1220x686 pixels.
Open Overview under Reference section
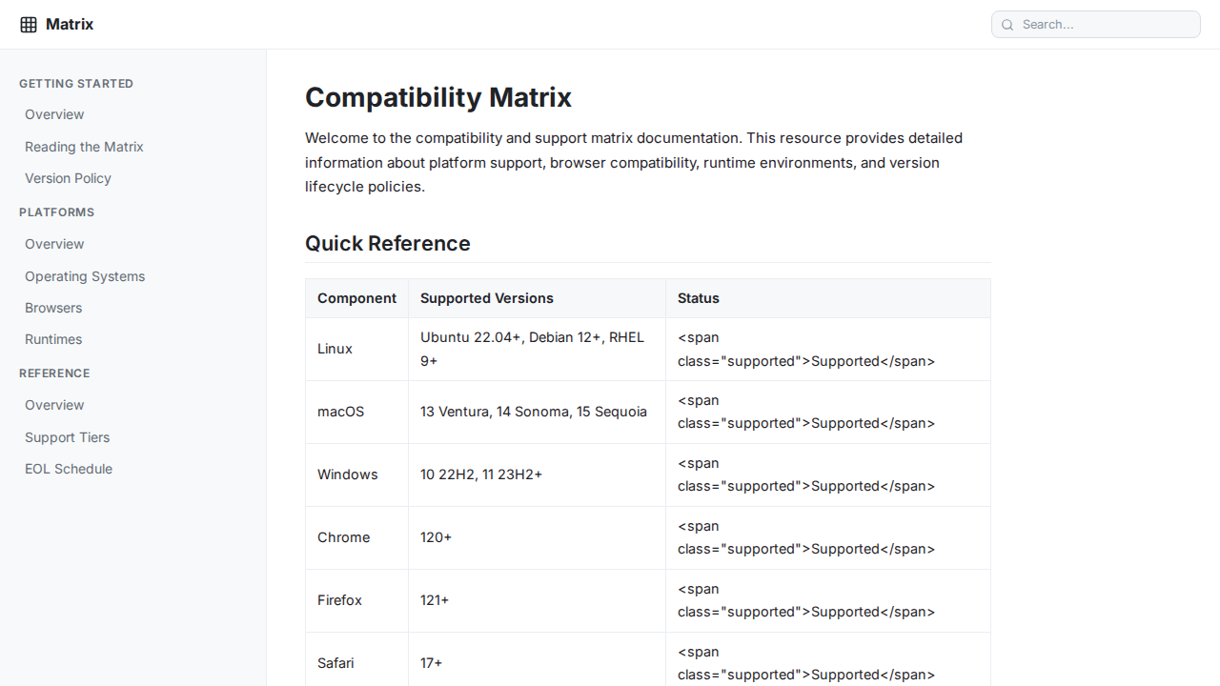pos(54,405)
